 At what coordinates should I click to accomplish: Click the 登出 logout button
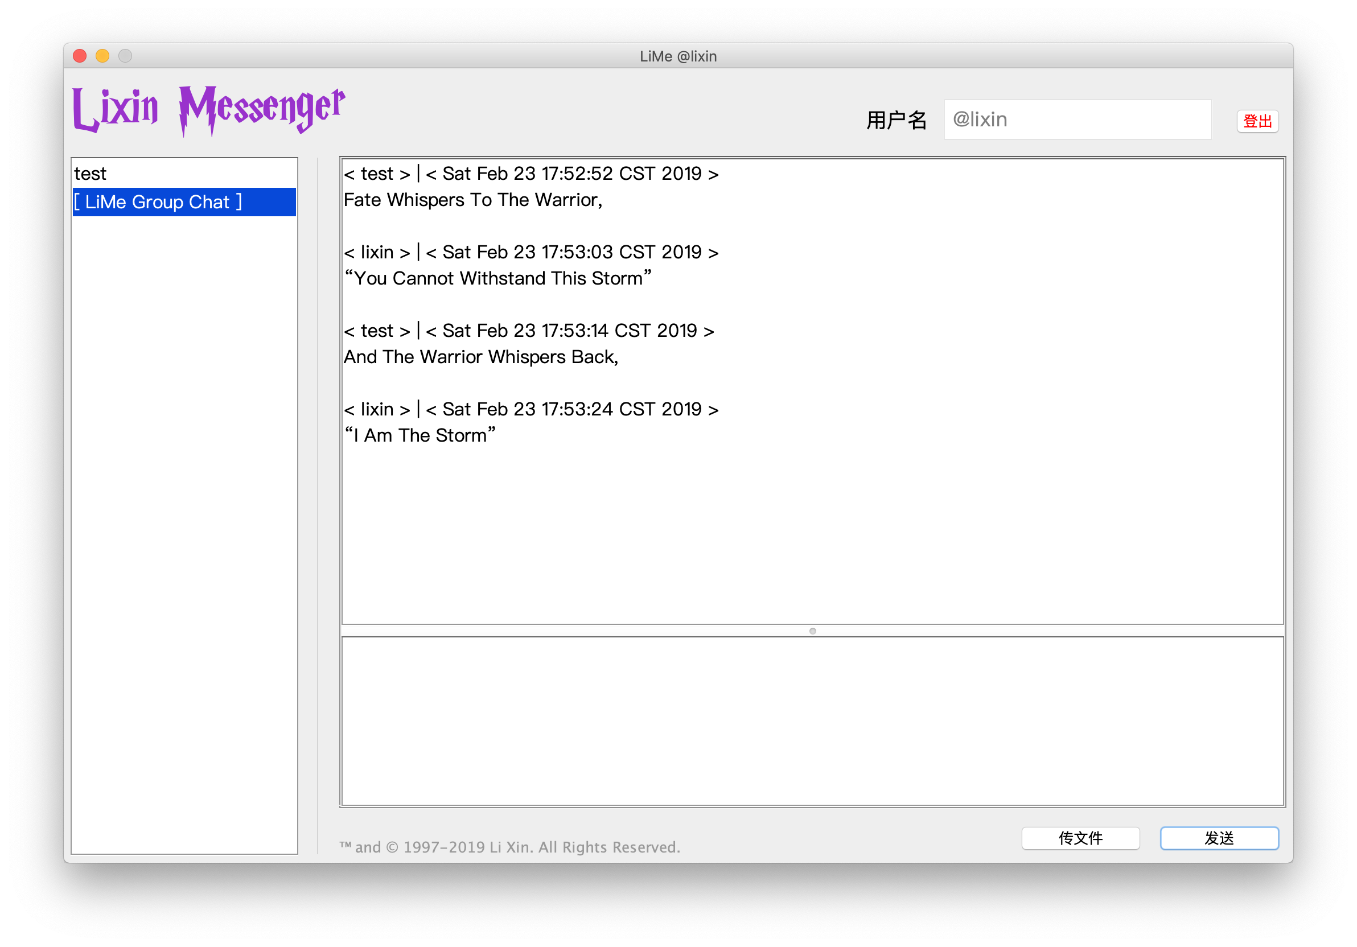pos(1257,121)
